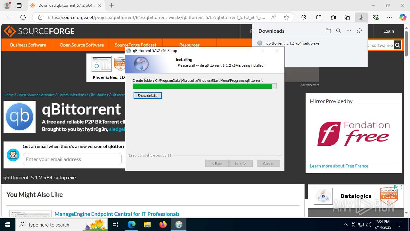
Task: Open the tab actions menu icon
Action: [19, 5]
